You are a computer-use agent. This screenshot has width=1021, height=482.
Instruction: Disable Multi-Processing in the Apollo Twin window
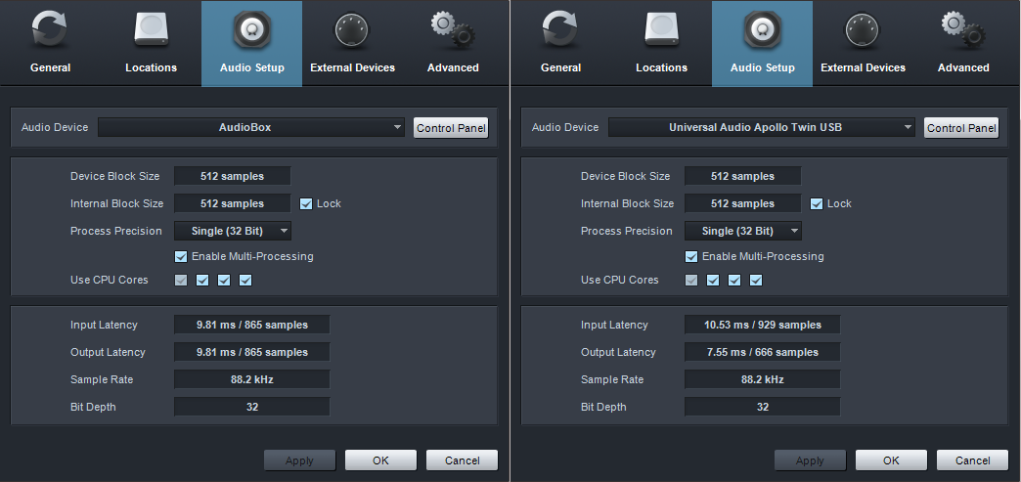click(x=691, y=256)
